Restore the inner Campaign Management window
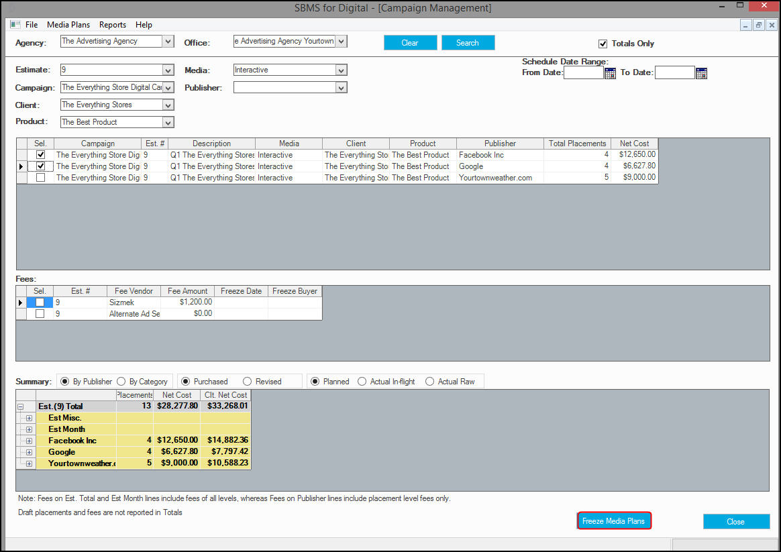The width and height of the screenshot is (781, 552). click(759, 25)
